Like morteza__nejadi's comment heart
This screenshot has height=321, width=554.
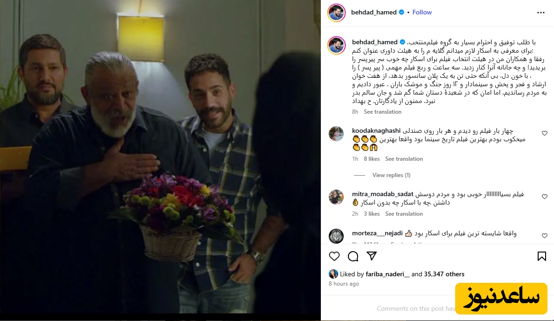545,236
